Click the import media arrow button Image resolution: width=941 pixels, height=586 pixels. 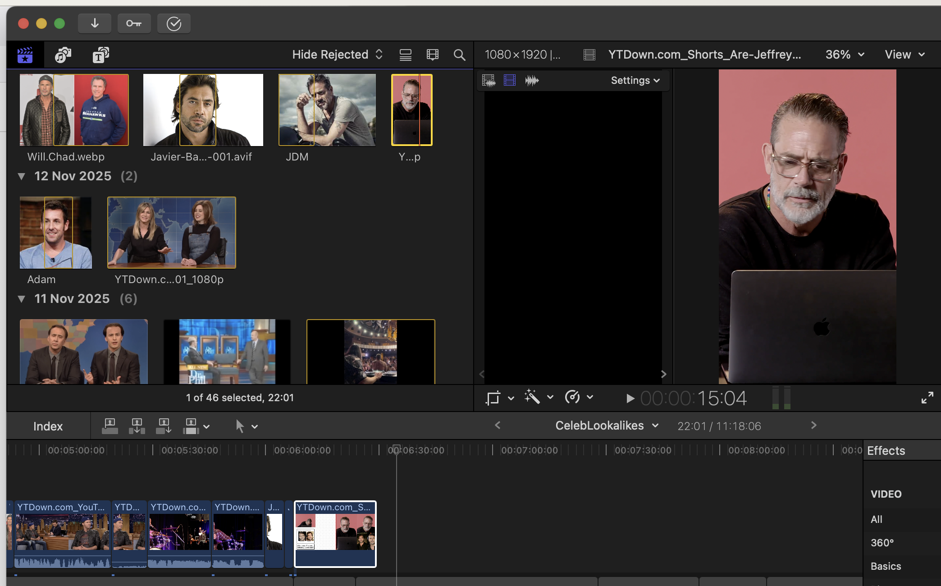95,23
